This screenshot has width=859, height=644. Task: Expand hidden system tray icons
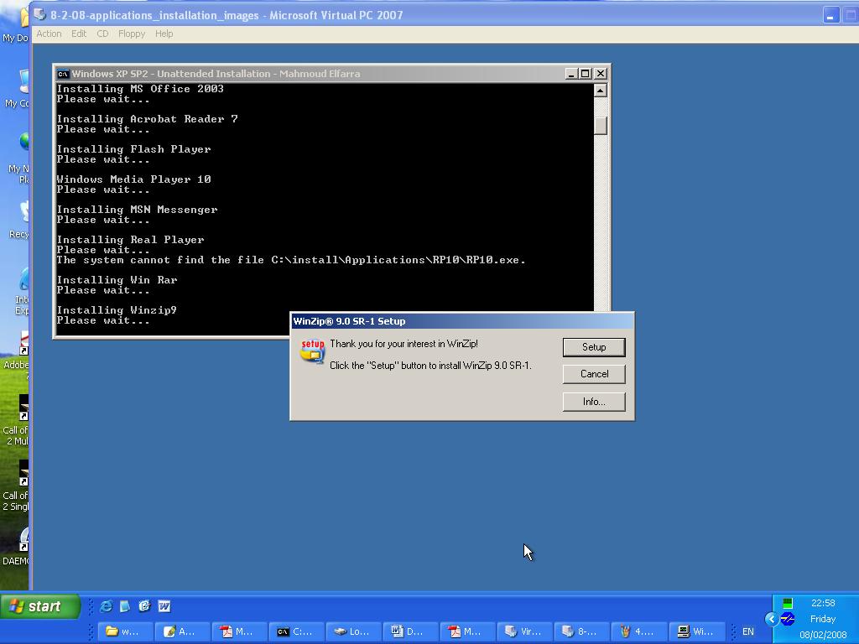[772, 619]
